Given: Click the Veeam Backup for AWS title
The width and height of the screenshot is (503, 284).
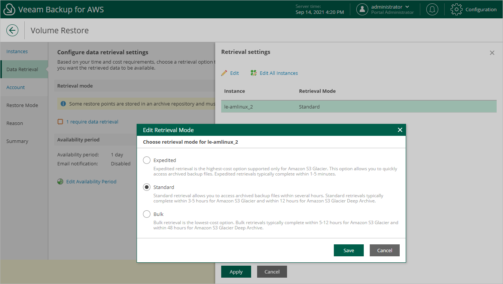Looking at the screenshot, I should pos(61,9).
